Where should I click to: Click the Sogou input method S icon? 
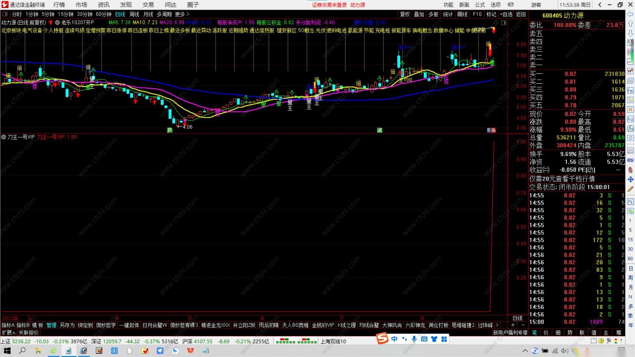pos(382,339)
